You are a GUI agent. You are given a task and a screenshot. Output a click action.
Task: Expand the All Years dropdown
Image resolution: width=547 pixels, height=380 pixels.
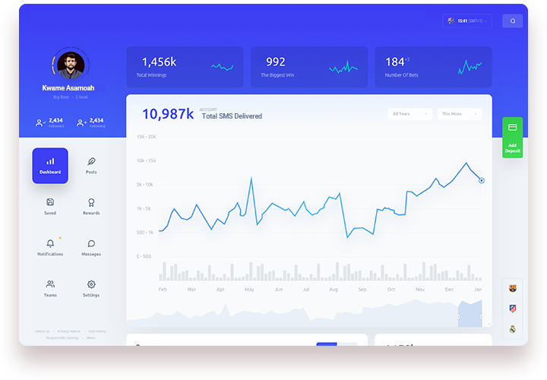tap(409, 114)
